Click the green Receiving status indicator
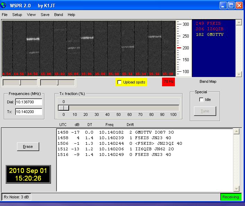 coord(231,197)
